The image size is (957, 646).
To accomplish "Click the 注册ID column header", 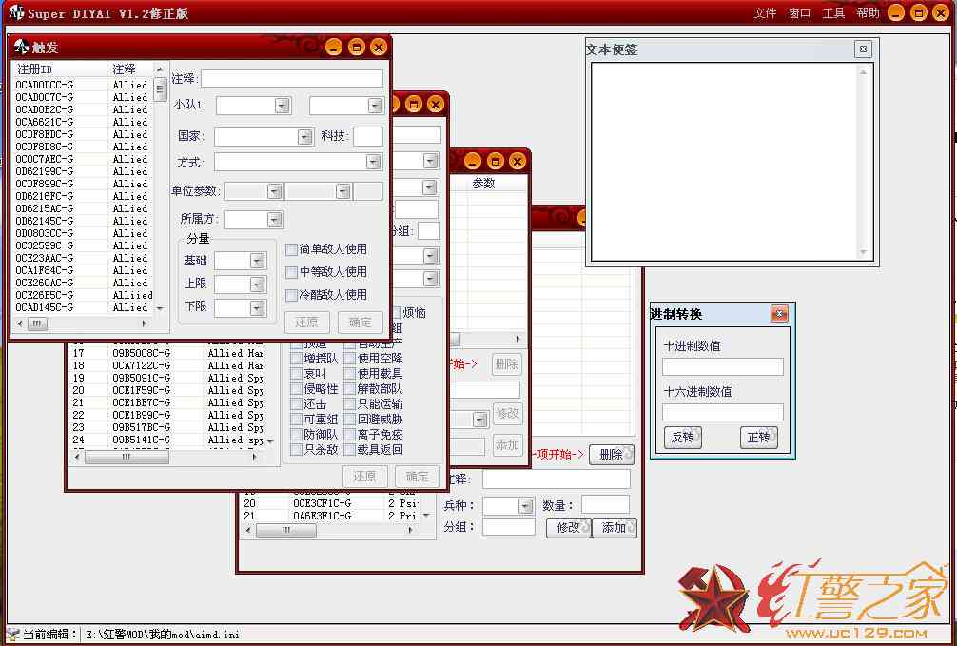I will (x=60, y=69).
